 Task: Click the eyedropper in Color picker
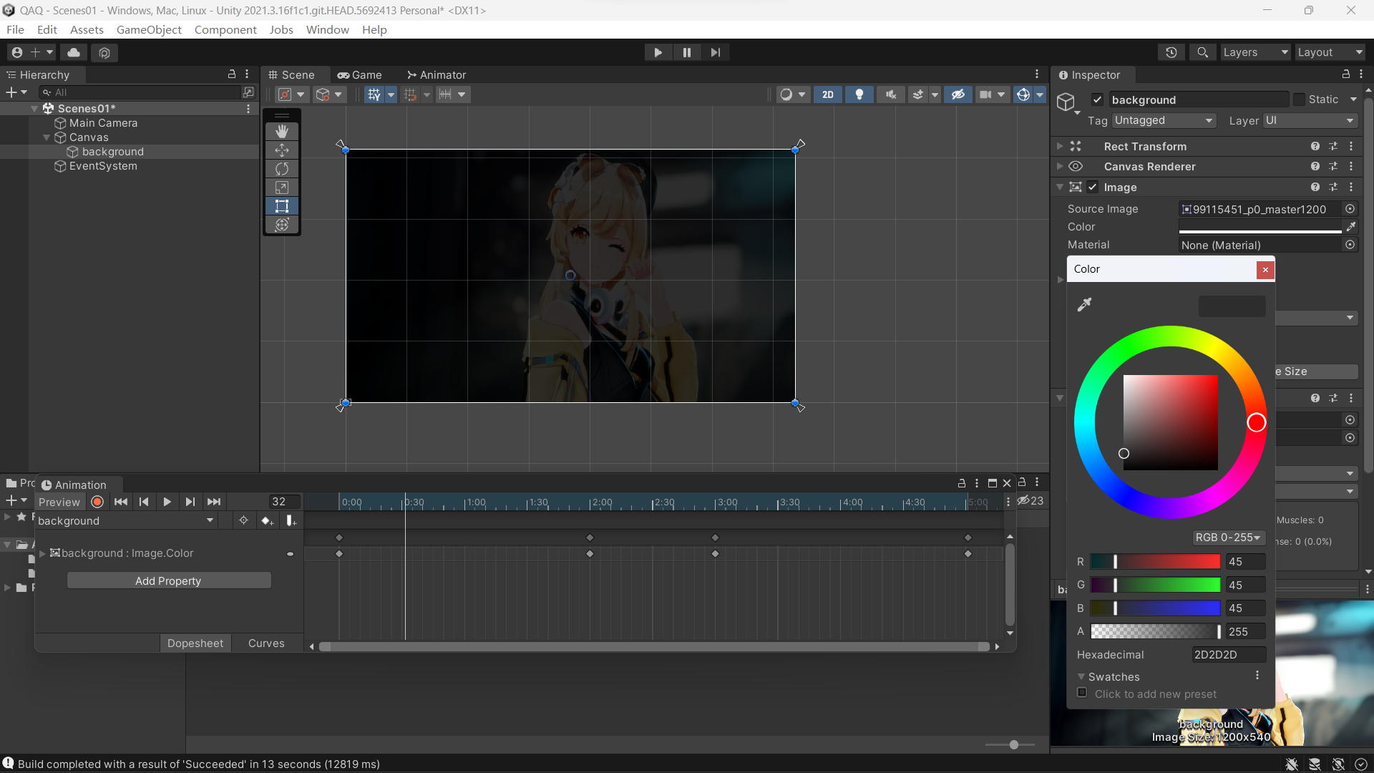pyautogui.click(x=1084, y=305)
